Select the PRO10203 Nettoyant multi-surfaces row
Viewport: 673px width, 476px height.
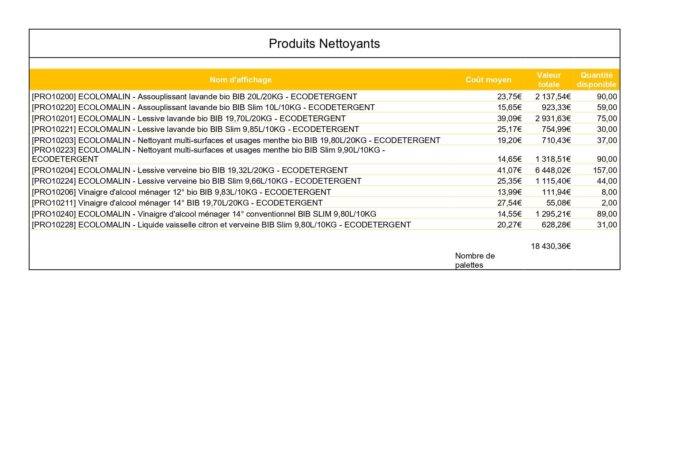pyautogui.click(x=324, y=140)
